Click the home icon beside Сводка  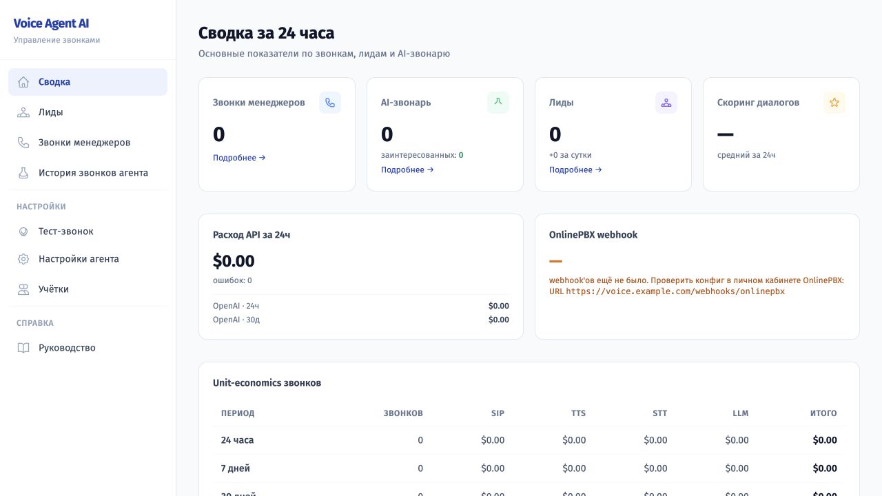point(23,82)
